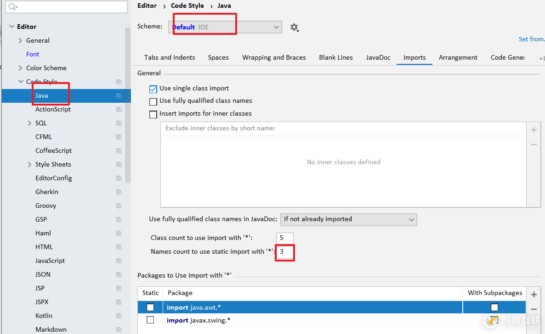Select Kotlin code style in the tree

point(44,316)
